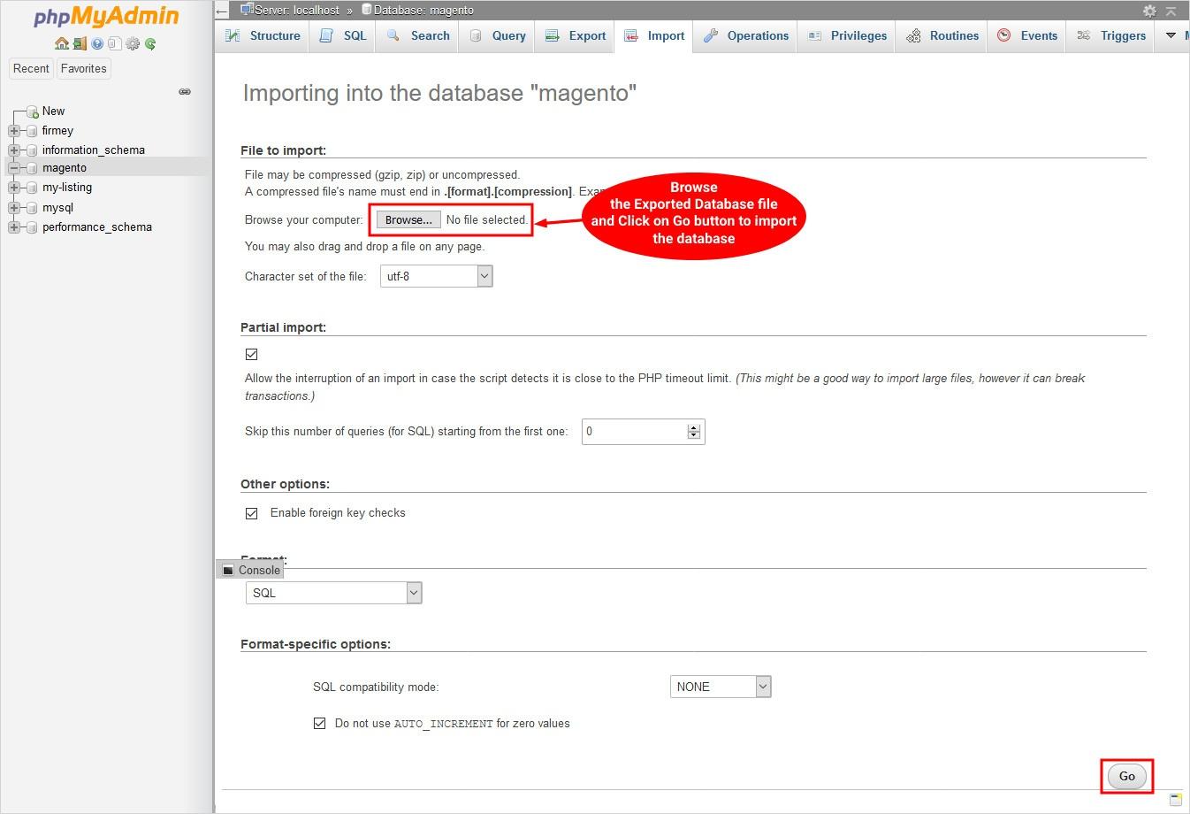Hide navigation panel using left arrow
Viewport: 1190px width, 814px height.
pos(222,12)
